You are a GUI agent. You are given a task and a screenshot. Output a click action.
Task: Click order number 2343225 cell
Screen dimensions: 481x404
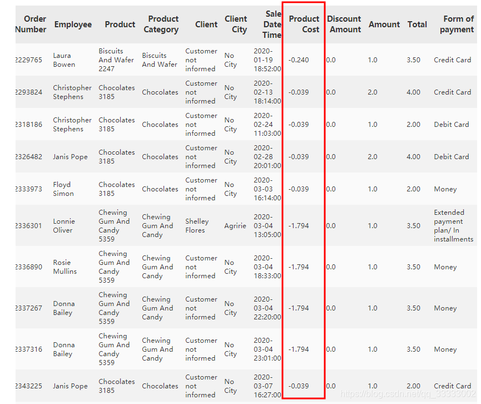pyautogui.click(x=29, y=386)
